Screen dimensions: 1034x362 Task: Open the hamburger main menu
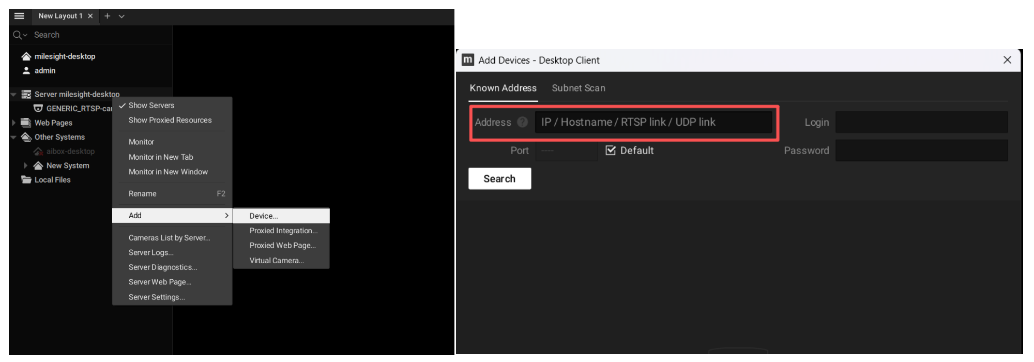tap(19, 16)
